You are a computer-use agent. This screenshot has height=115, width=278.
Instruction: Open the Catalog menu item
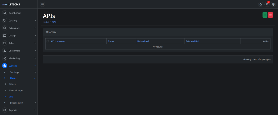13,21
